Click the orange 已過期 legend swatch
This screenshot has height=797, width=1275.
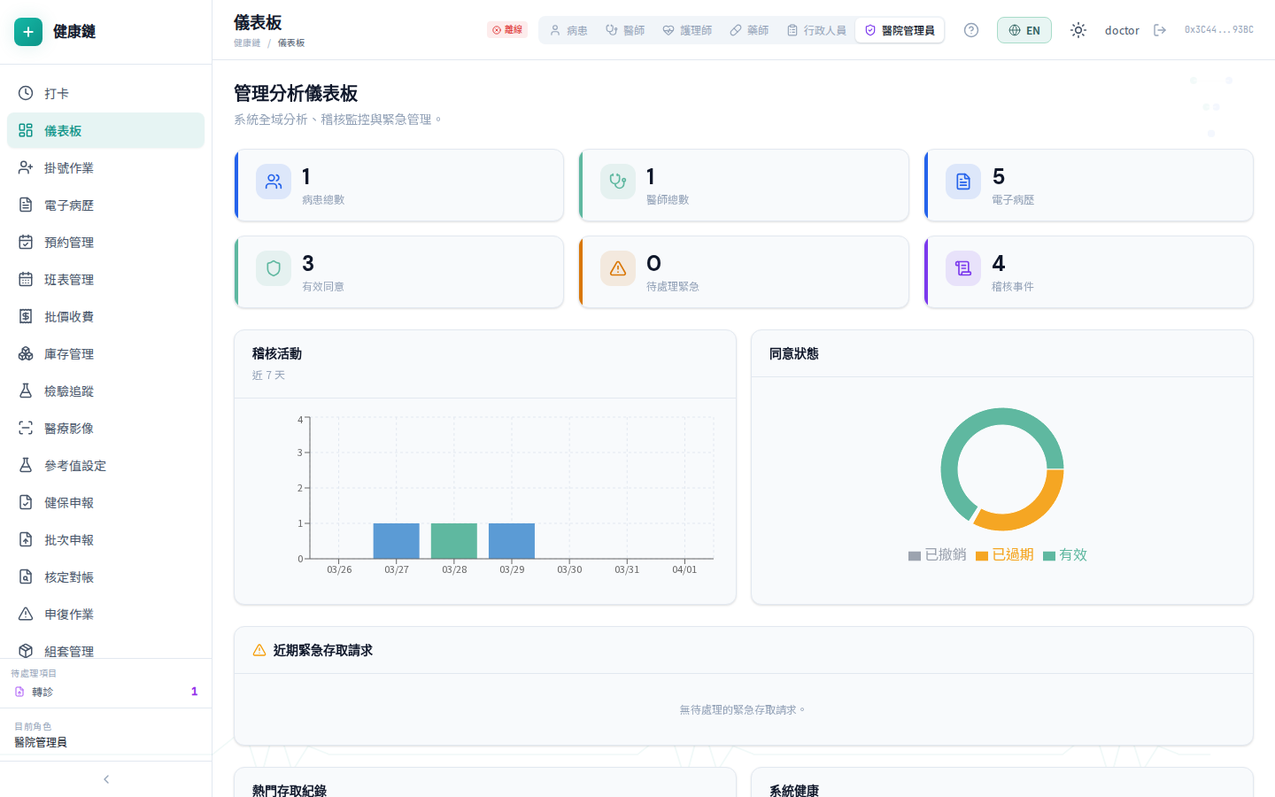[x=982, y=556]
